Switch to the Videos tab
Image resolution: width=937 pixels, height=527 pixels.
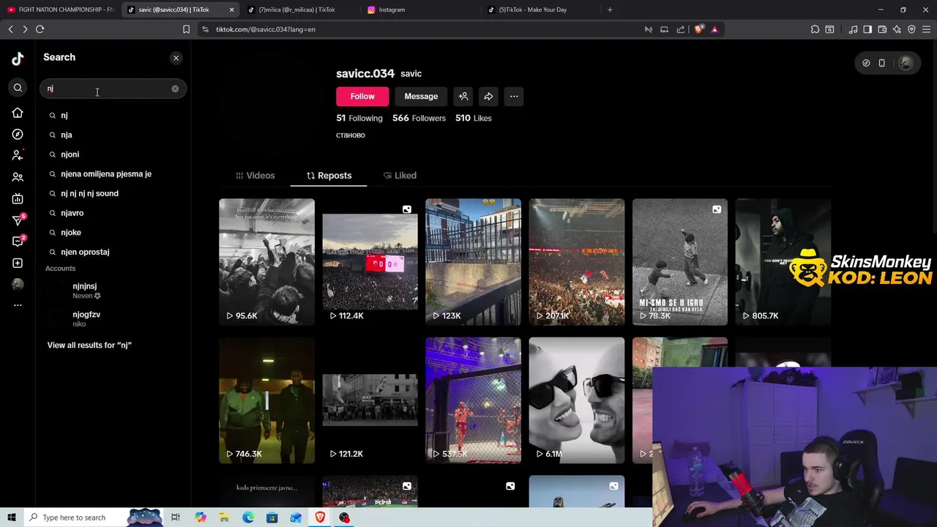pyautogui.click(x=255, y=176)
